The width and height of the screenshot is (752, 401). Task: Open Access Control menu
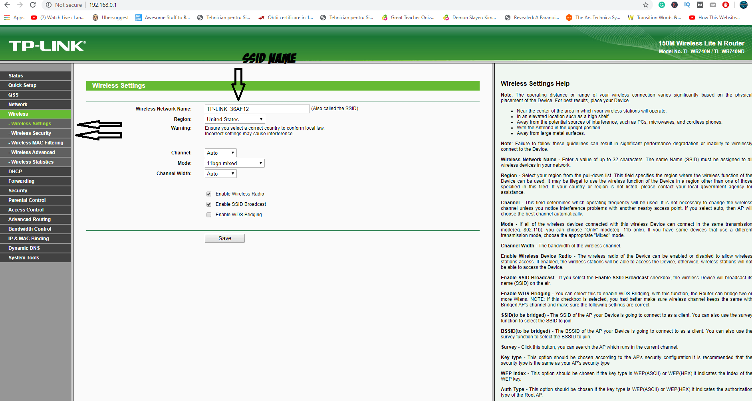point(36,210)
